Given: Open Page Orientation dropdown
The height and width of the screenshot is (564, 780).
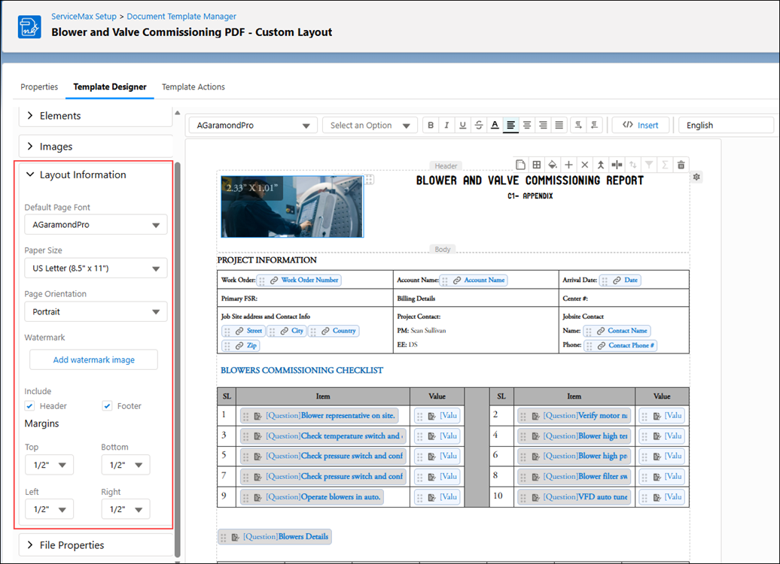Looking at the screenshot, I should coord(96,311).
